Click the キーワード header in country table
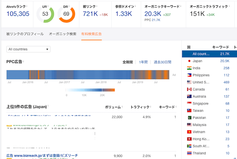Image resolution: width=237 pixels, height=159 pixels. tap(220, 47)
